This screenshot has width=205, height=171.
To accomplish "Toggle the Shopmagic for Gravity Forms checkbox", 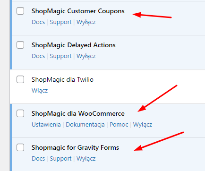I will [x=20, y=147].
